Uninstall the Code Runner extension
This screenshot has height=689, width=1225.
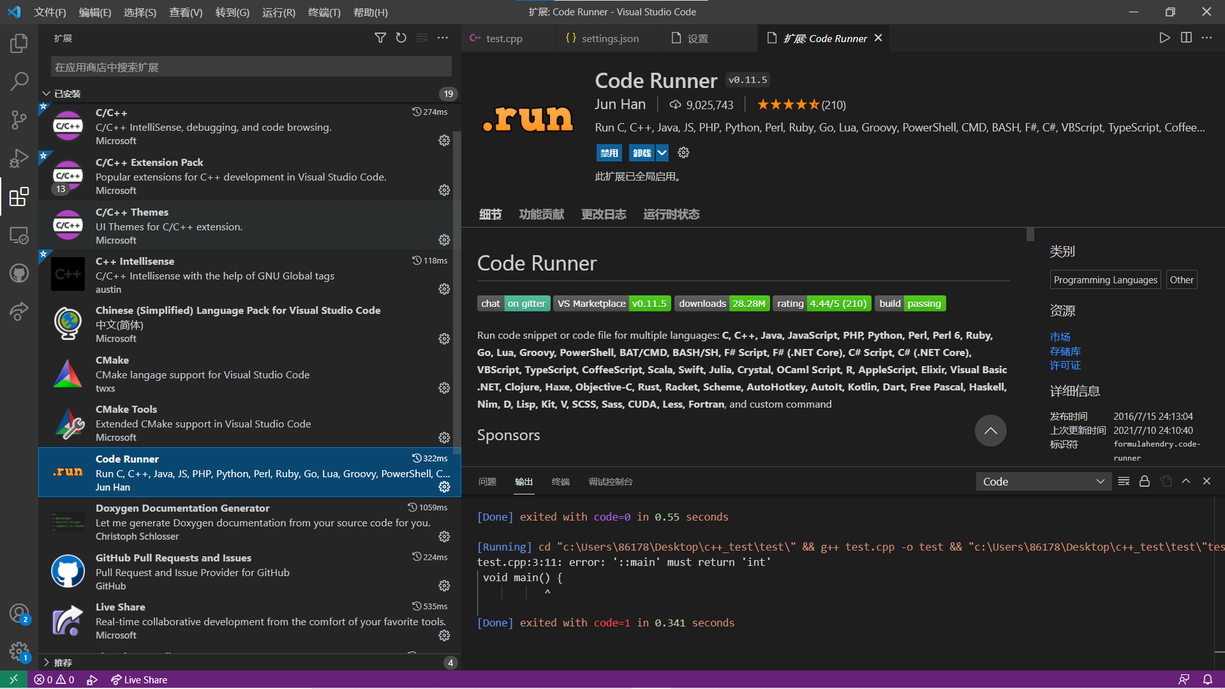(642, 152)
